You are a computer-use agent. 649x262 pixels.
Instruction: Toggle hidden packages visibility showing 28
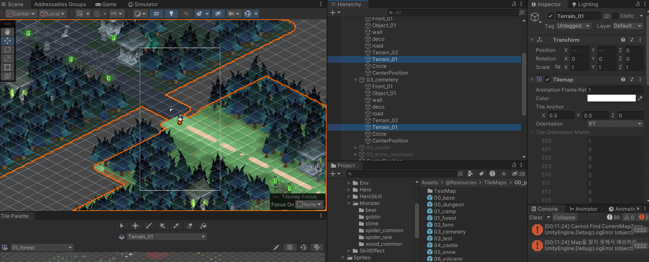[518, 174]
